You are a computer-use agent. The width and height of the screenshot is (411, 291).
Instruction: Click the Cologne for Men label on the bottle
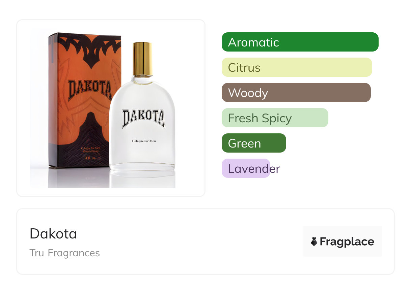click(144, 141)
